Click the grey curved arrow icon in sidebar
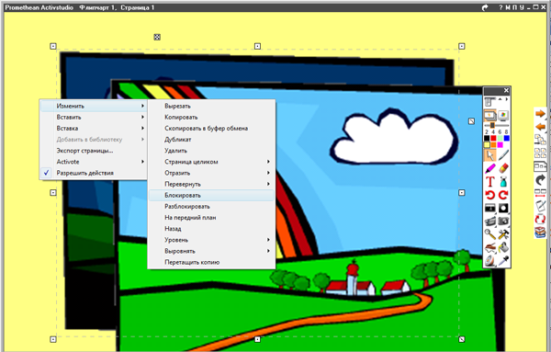551x352 pixels. [541, 180]
